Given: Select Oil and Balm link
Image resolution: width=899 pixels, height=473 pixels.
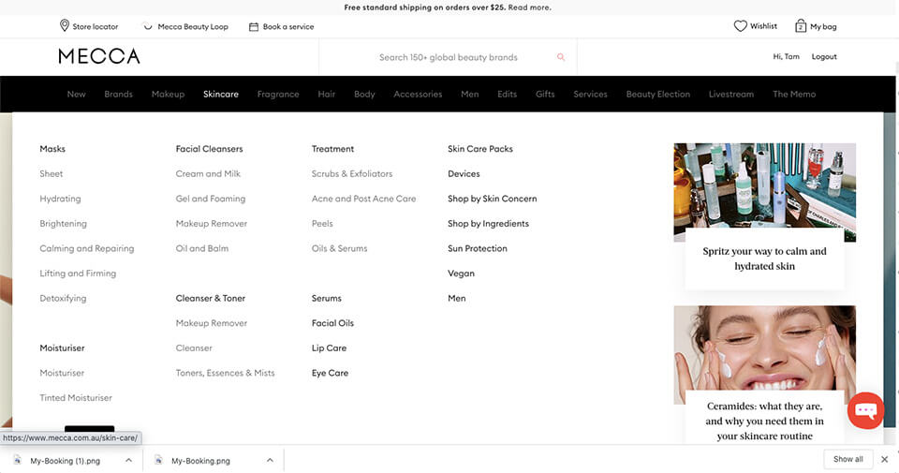Looking at the screenshot, I should click(x=202, y=249).
